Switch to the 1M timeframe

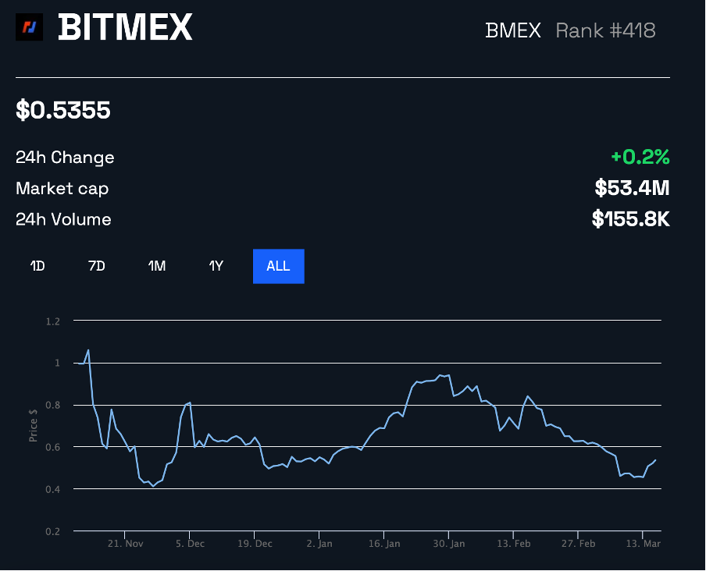coord(156,266)
